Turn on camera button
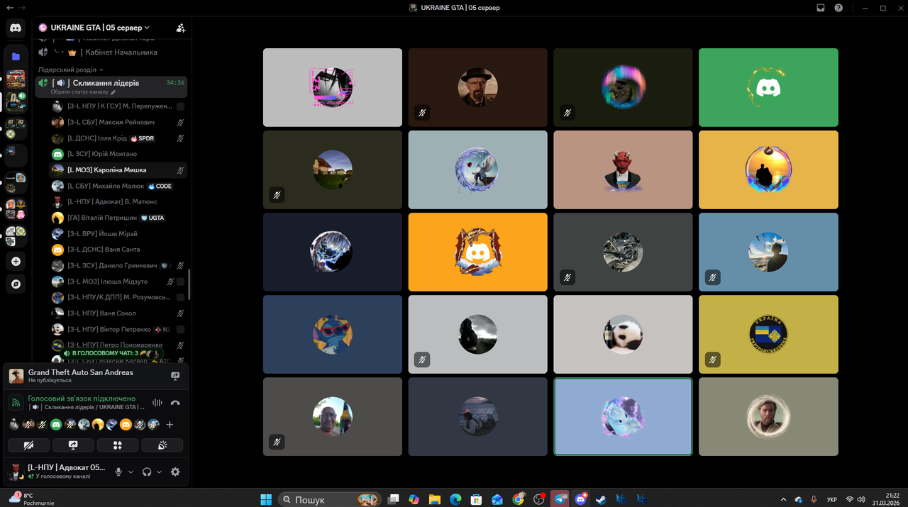Image resolution: width=908 pixels, height=507 pixels. (x=29, y=445)
